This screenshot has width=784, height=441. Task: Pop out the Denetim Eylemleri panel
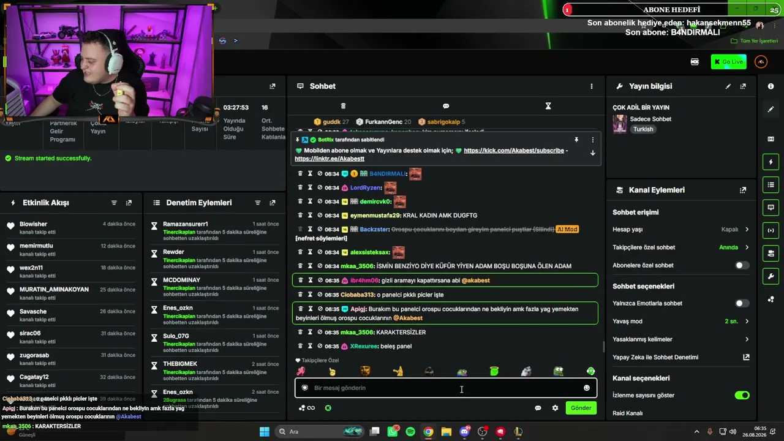(273, 203)
